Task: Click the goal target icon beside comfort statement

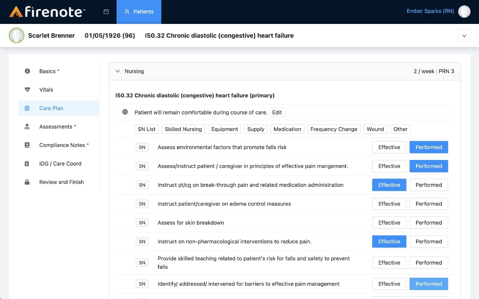Action: pyautogui.click(x=125, y=112)
